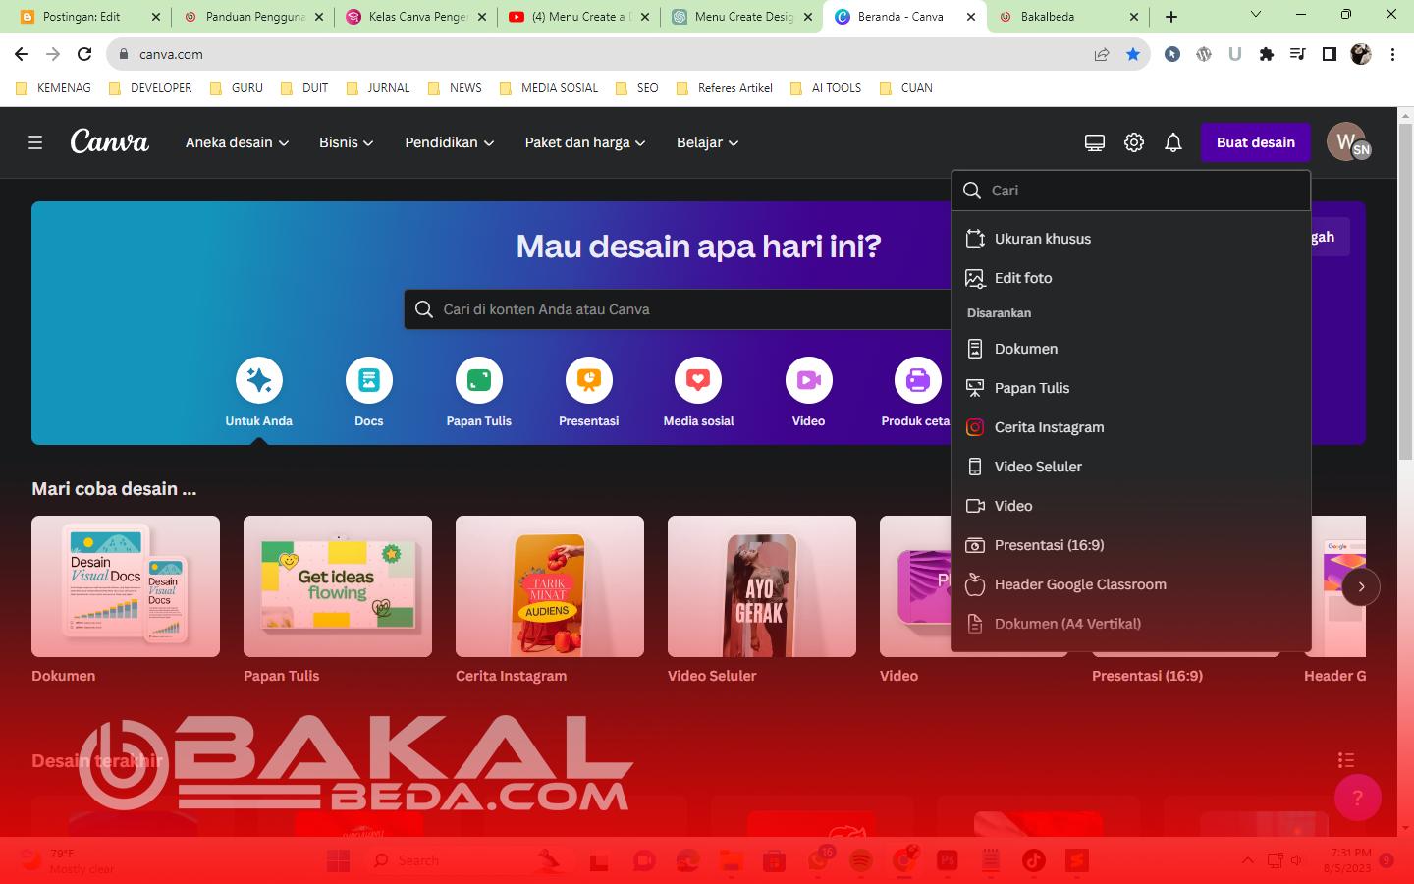Pick Presentasi (16:9) from suggested list
Viewport: 1414px width, 884px height.
[x=1131, y=545]
